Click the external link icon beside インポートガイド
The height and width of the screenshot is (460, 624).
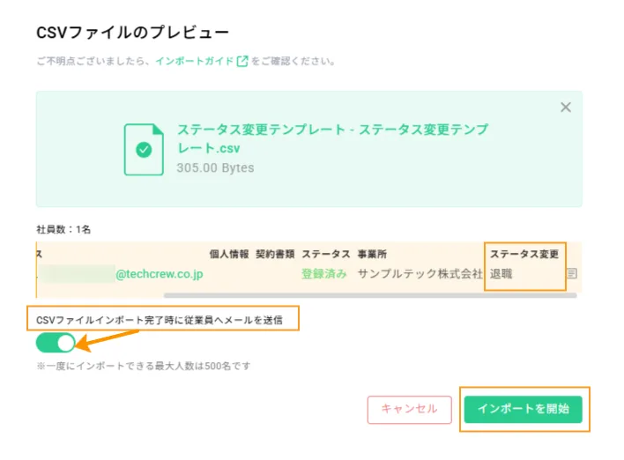click(x=242, y=61)
